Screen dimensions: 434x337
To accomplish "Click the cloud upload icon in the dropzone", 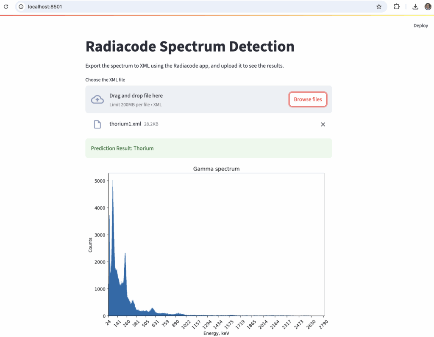I will coord(97,99).
